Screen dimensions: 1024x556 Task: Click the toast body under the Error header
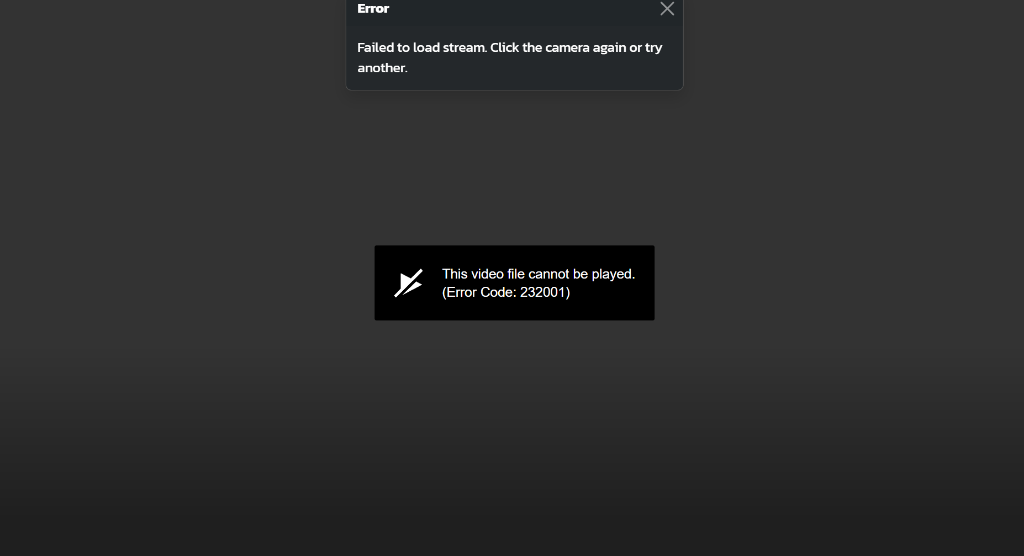coord(514,58)
